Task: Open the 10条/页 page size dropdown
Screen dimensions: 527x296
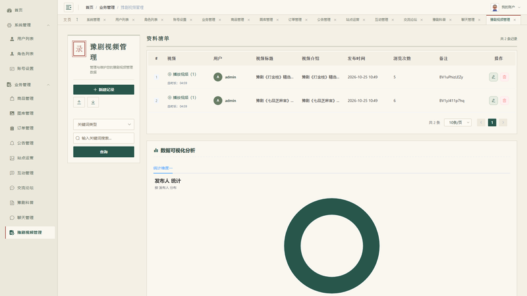Action: [458, 122]
